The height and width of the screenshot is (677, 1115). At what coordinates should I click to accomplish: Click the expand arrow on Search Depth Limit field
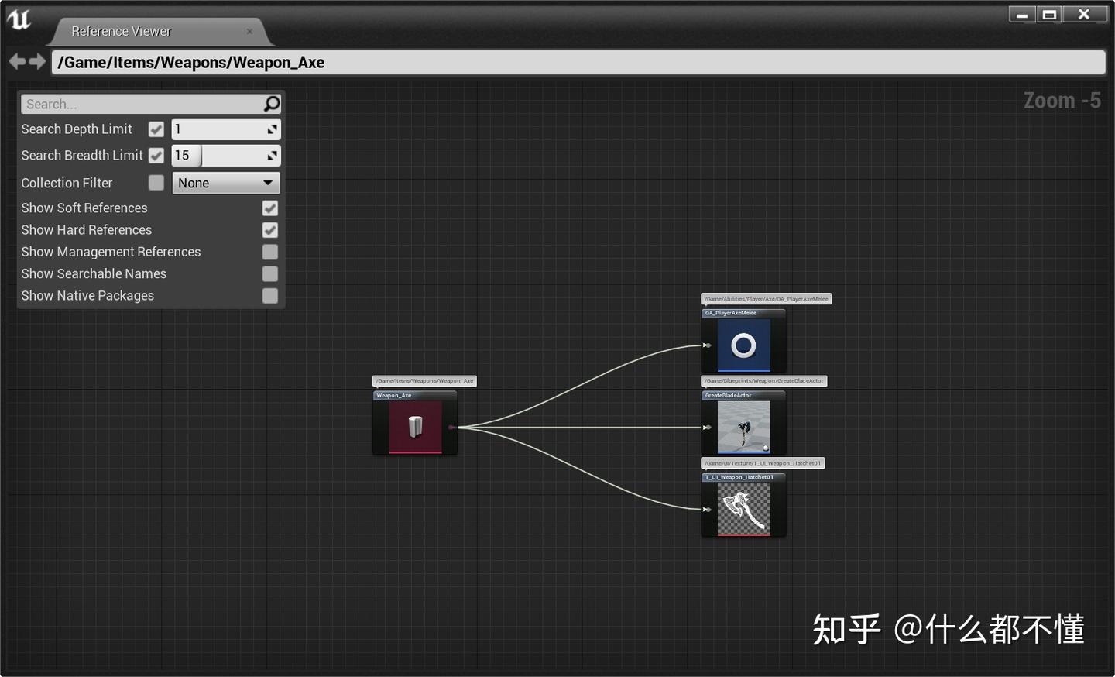pyautogui.click(x=273, y=129)
